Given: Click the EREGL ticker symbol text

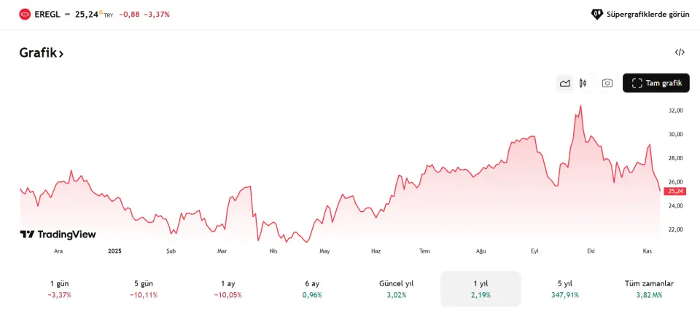Looking at the screenshot, I should 47,14.
